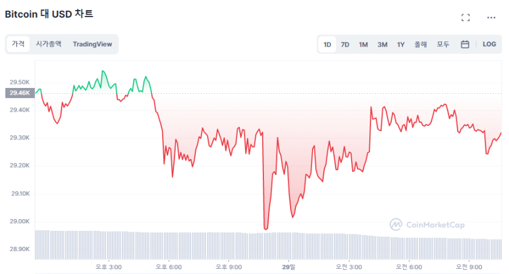Click the Bitcoin 대 USD 차트 title

49,14
